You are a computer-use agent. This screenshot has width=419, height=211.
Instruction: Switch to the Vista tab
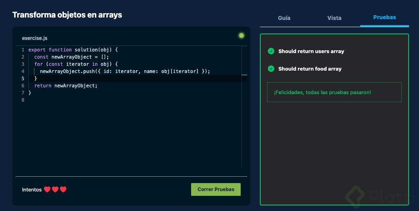[334, 18]
